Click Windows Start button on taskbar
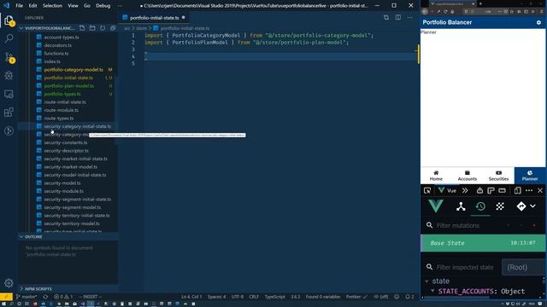The height and width of the screenshot is (307, 547). point(3,304)
